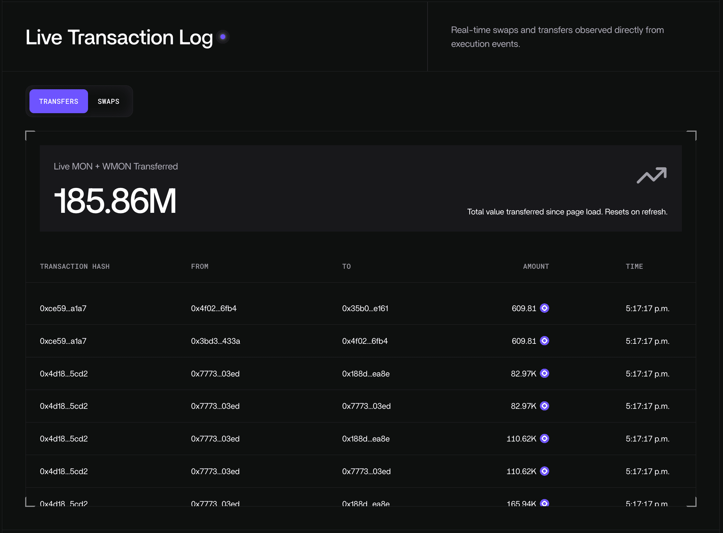Click the token icon beside 110.62K amount
The image size is (723, 533).
(x=545, y=439)
